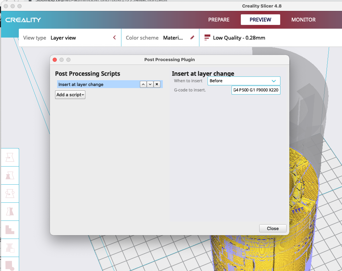Move 'Insert at layer change' script up
This screenshot has width=342, height=271.
coord(143,84)
